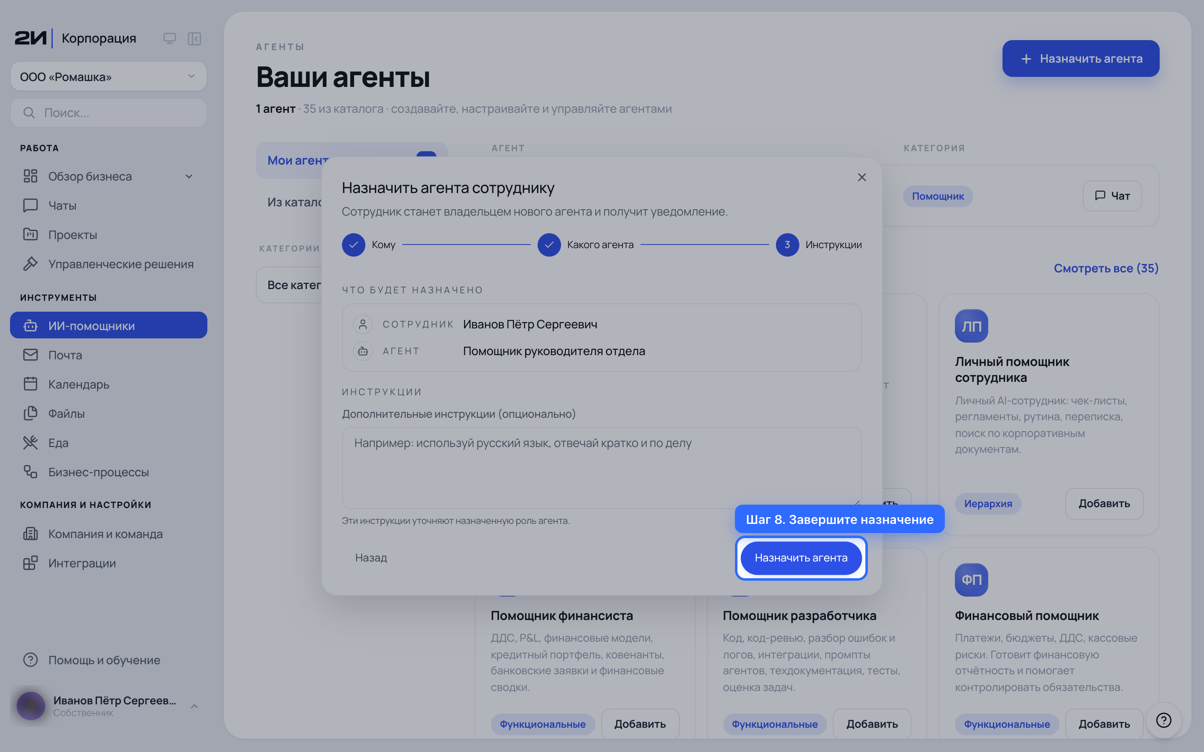Screen dimensions: 1204x752
Task: Expand the Обзор бизнеса chevron
Action: click(189, 177)
